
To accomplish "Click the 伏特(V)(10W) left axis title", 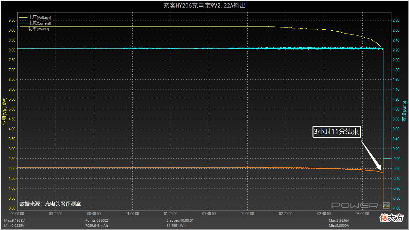I will coord(4,111).
